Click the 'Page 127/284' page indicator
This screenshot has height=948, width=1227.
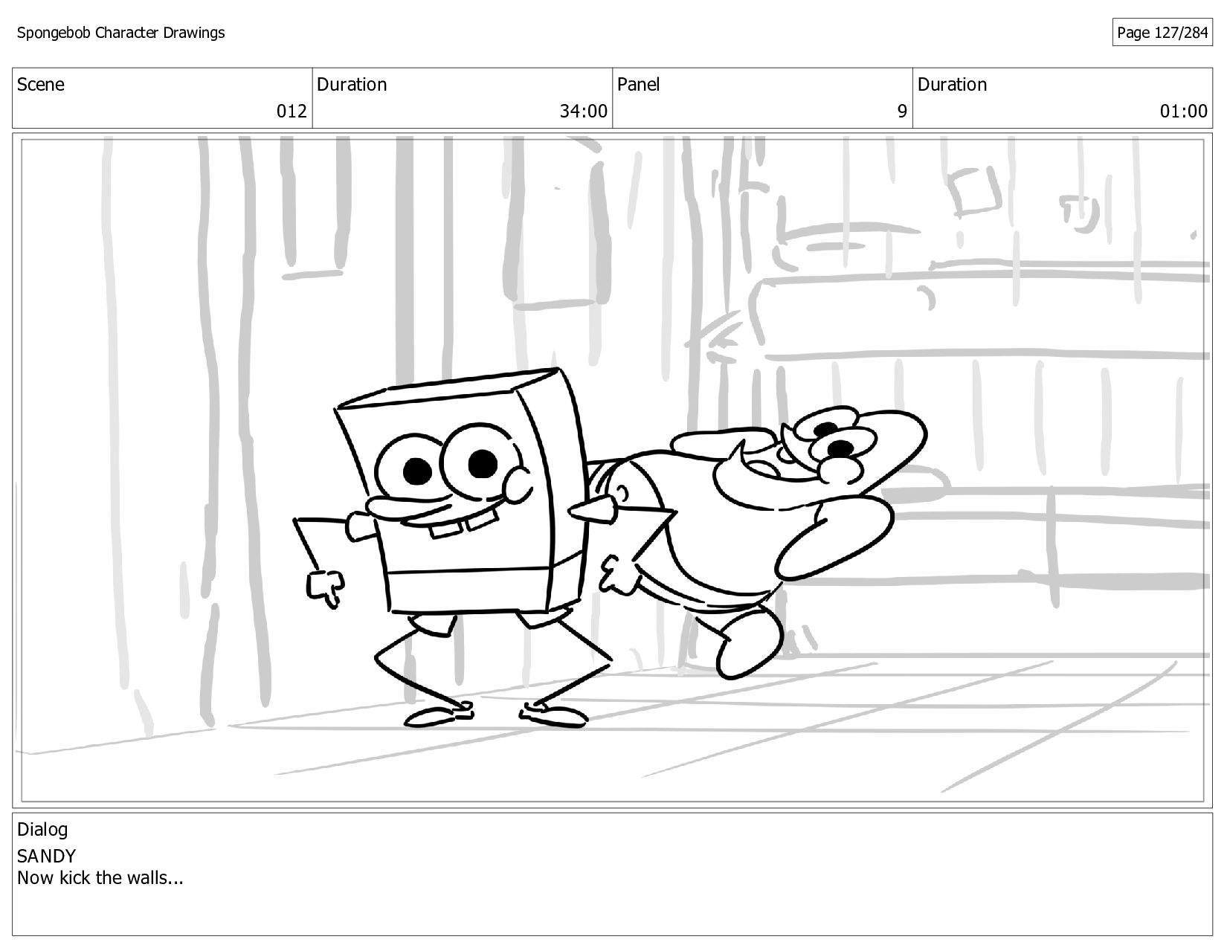pyautogui.click(x=1162, y=33)
